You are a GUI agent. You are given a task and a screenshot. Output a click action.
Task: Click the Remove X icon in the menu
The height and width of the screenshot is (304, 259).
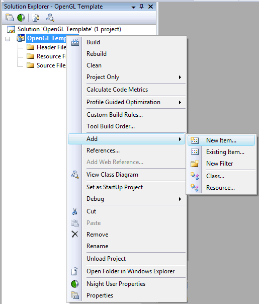pyautogui.click(x=75, y=234)
